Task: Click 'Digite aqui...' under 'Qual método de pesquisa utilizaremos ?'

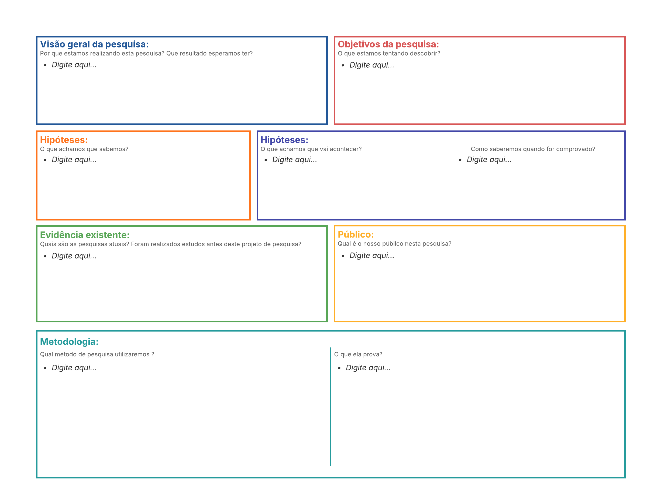Action: tap(74, 367)
